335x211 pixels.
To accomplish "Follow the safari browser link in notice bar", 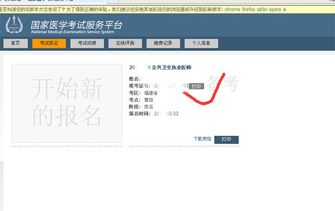I will coord(262,9).
